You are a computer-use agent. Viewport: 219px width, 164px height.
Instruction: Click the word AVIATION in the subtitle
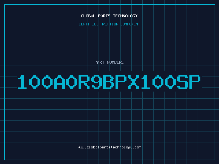(109, 24)
